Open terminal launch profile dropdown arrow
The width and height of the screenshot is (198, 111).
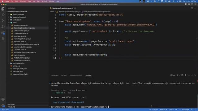click(179, 75)
